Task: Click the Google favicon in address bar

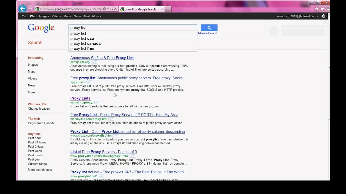Action: pyautogui.click(x=37, y=9)
